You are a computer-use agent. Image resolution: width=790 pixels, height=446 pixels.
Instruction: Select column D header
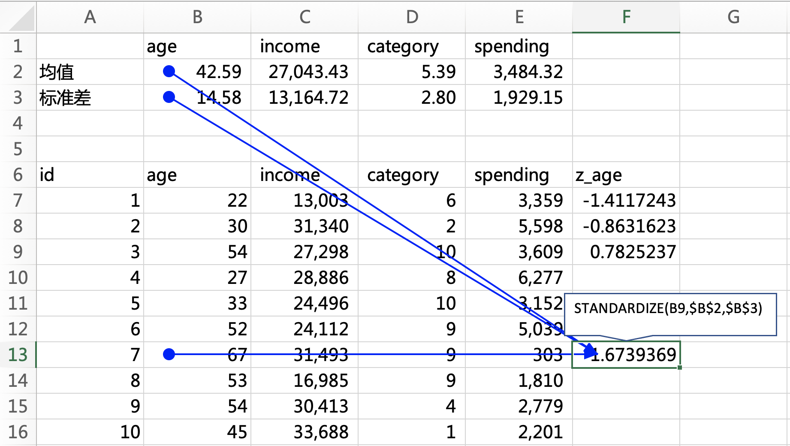[412, 17]
